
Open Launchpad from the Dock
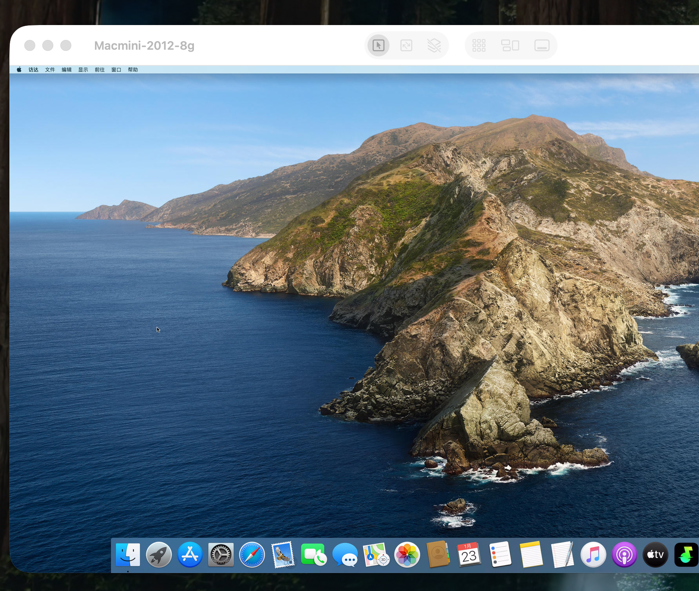click(159, 555)
